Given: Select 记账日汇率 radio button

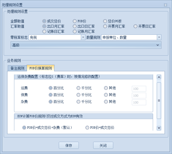Looking at the screenshot, I should point(44,31).
